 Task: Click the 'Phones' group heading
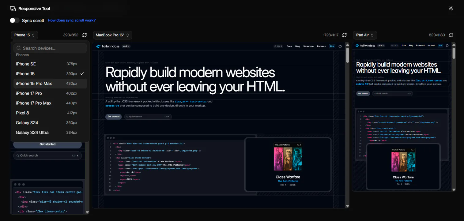tap(22, 55)
